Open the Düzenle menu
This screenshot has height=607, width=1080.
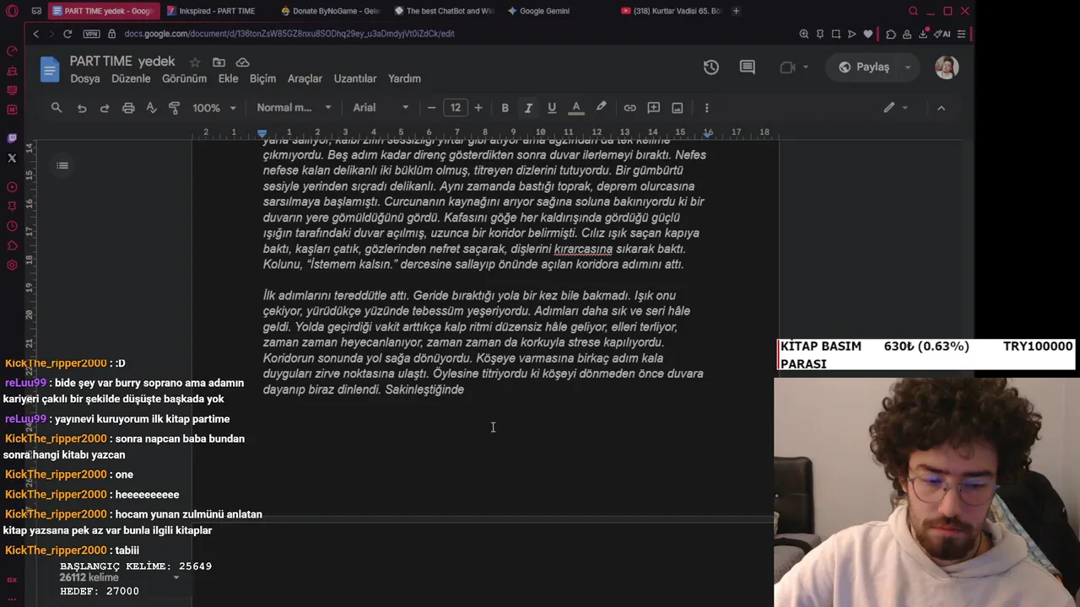131,78
